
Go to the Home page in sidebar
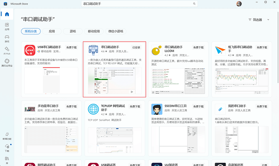(7, 15)
